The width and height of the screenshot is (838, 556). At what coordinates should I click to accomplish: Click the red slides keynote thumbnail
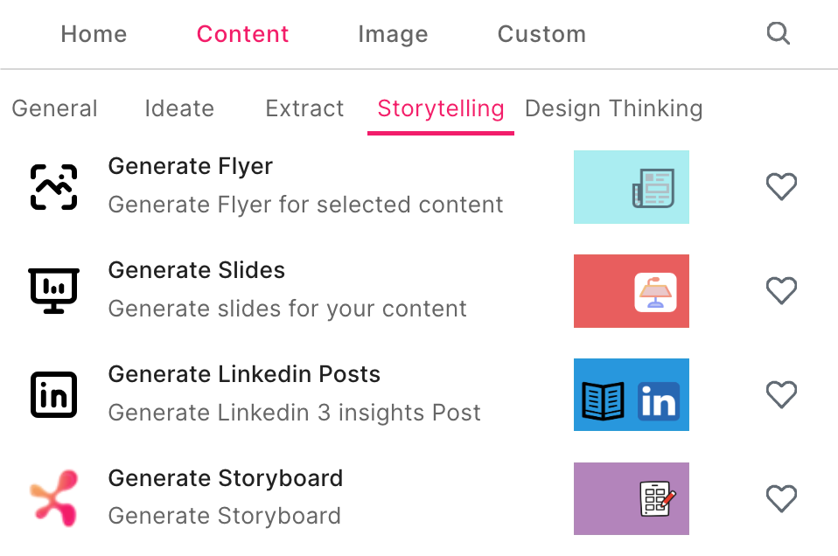pyautogui.click(x=632, y=291)
